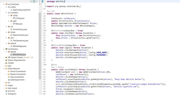Expand the src folder node

pyautogui.click(x=4, y=83)
